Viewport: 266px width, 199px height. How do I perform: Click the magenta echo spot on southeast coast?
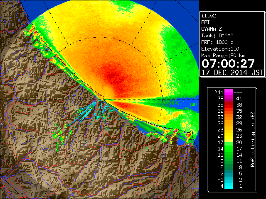pos(176,131)
